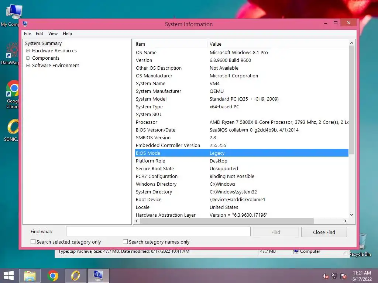Select the Processor row
The width and height of the screenshot is (378, 283).
click(241, 122)
